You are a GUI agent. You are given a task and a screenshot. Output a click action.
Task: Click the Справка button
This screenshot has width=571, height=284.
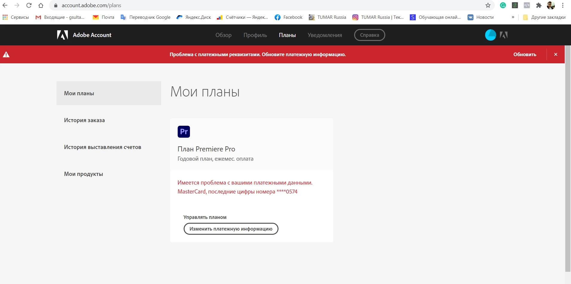[x=369, y=35]
